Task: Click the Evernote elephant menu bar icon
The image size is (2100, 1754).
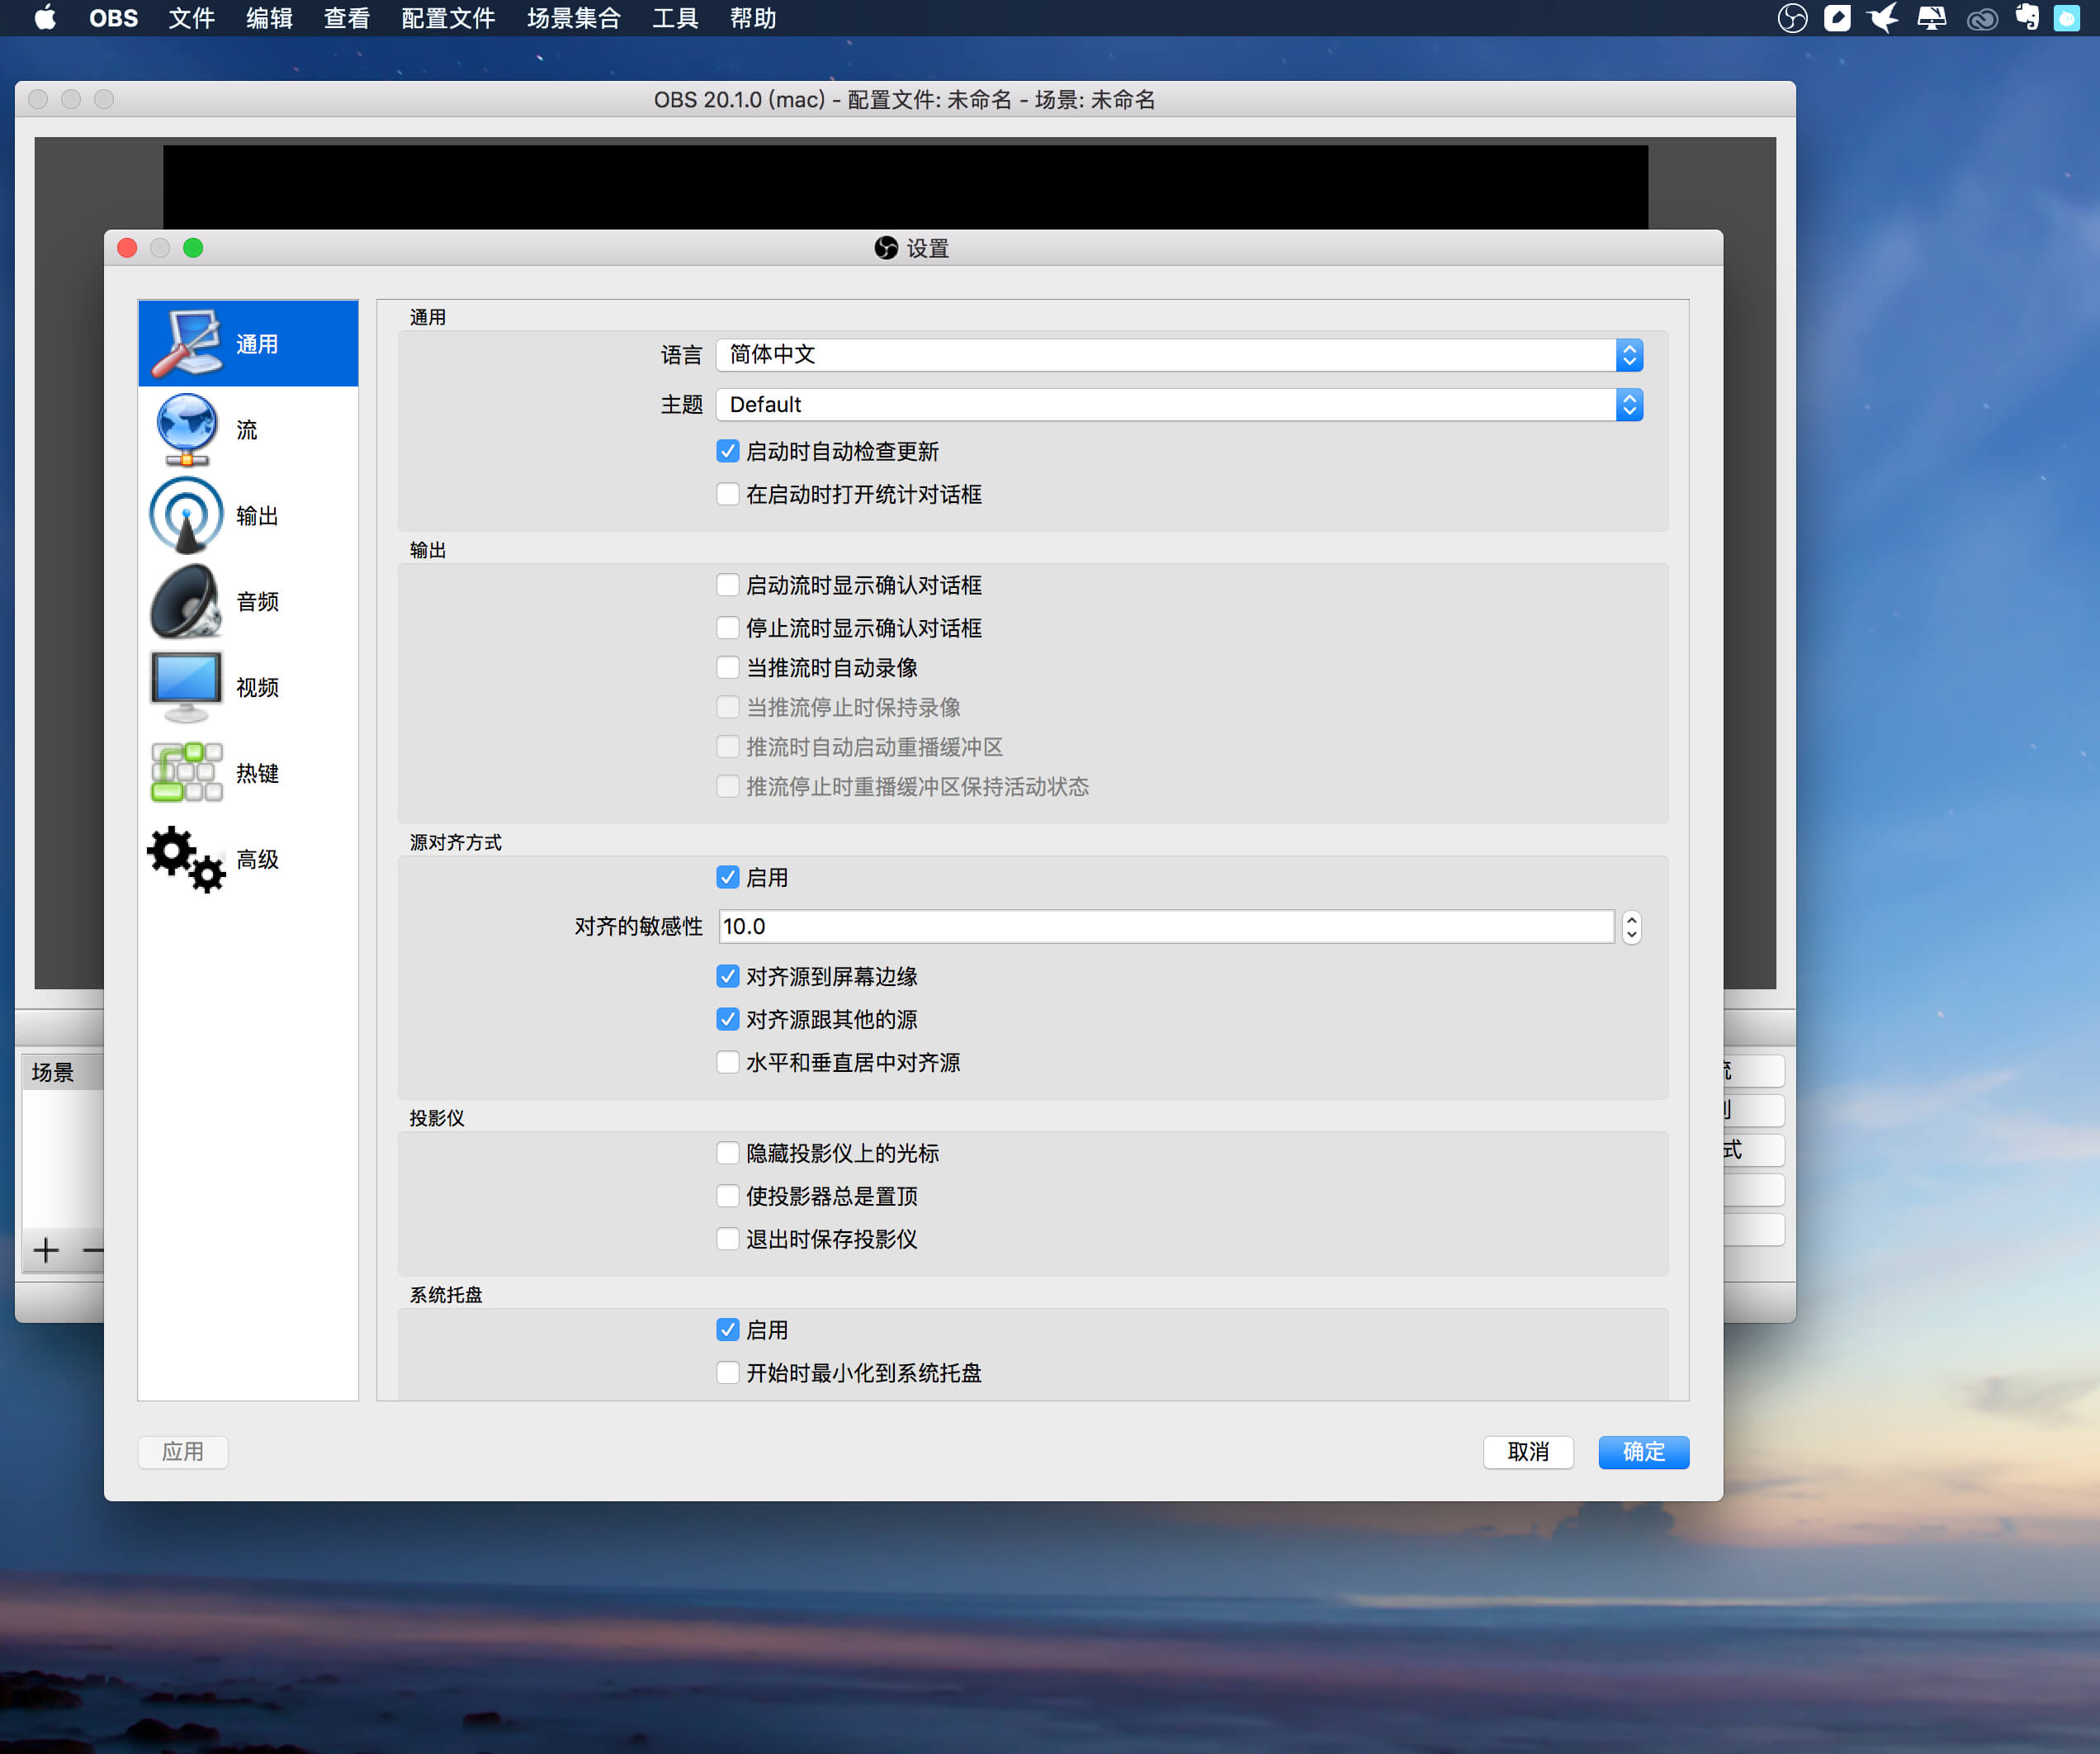Action: [2027, 18]
